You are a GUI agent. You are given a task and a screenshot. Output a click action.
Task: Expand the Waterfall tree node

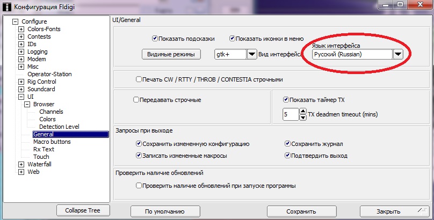point(21,164)
